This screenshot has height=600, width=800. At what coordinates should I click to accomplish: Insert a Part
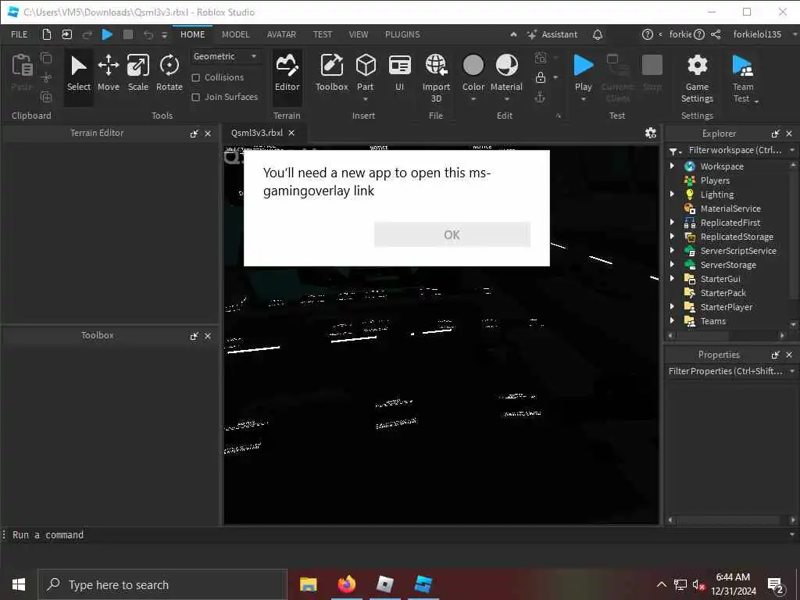click(366, 74)
